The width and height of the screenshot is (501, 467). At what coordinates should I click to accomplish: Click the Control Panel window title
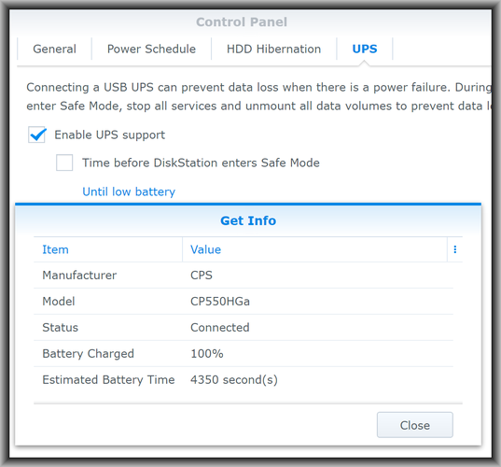[x=242, y=22]
